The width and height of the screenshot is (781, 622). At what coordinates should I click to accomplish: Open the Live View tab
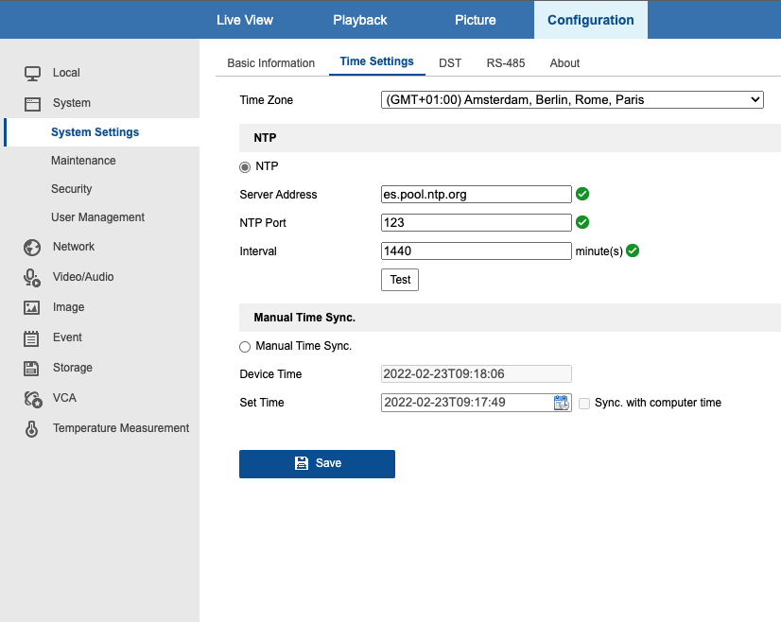[x=245, y=20]
